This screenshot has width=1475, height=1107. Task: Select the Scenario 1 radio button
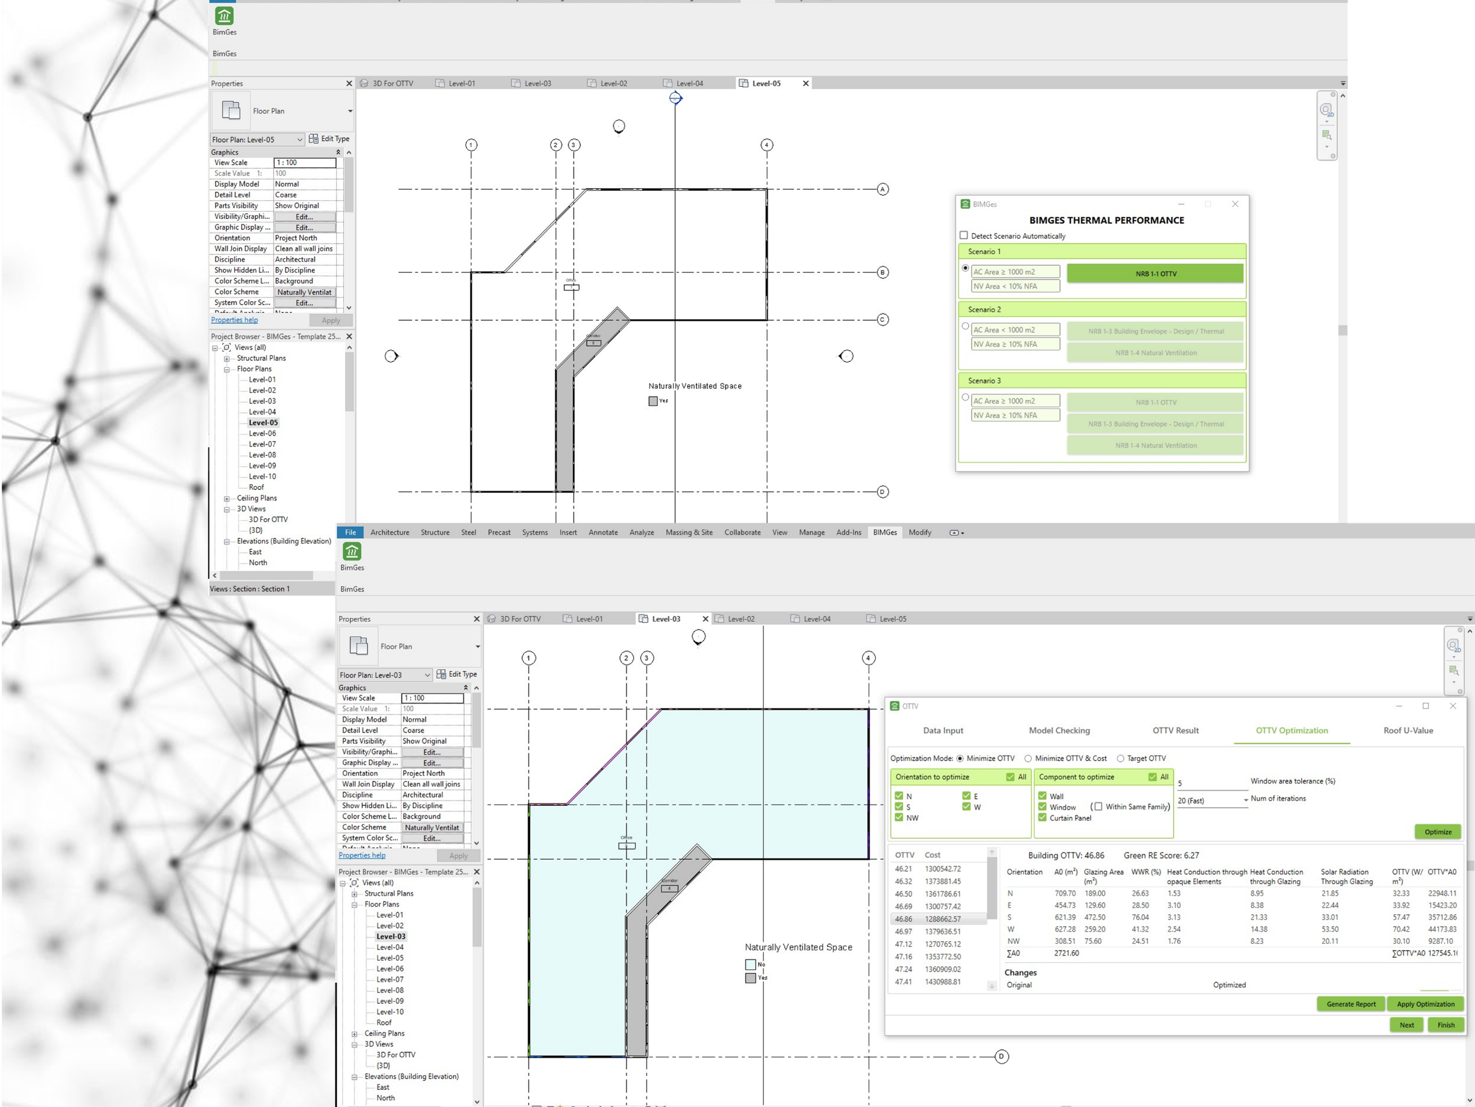pos(965,268)
